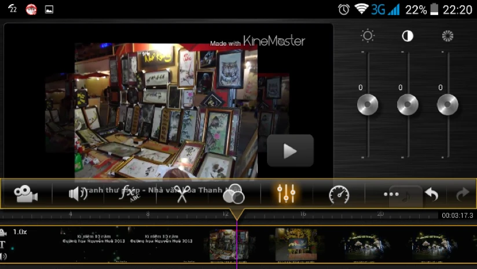Open the three-dots more options
The image size is (477, 269).
(x=391, y=194)
